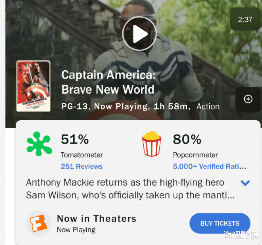Click the Anthony Mackie synopsis text

(x=125, y=189)
